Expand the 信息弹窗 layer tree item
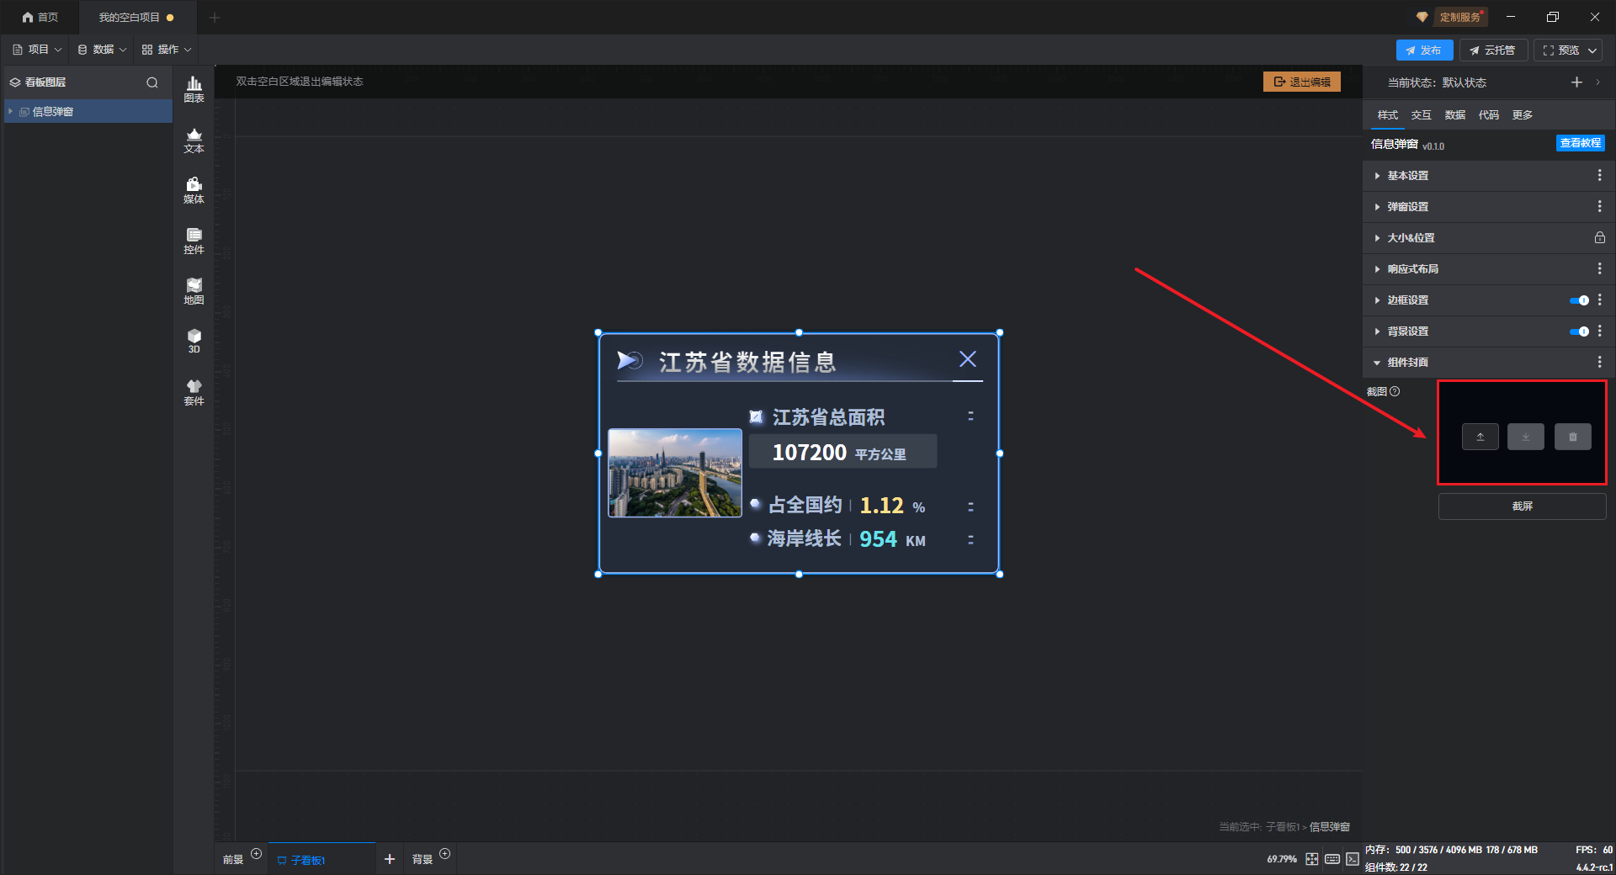The height and width of the screenshot is (875, 1616). pyautogui.click(x=10, y=111)
